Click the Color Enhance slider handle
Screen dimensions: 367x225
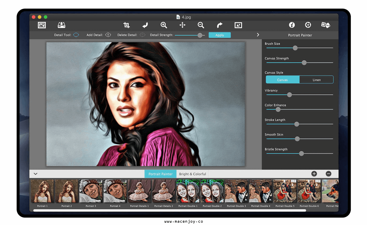(x=278, y=109)
